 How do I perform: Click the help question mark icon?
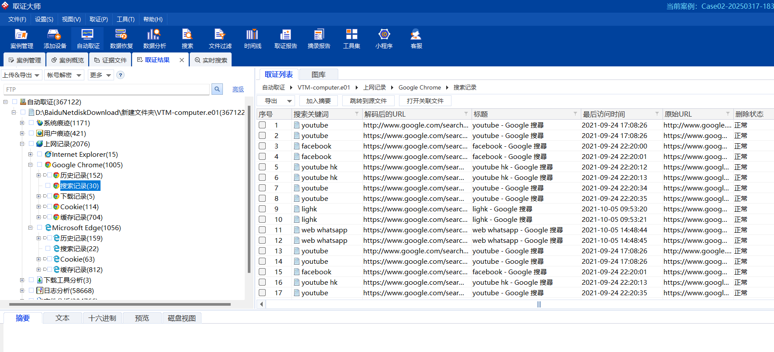[121, 75]
